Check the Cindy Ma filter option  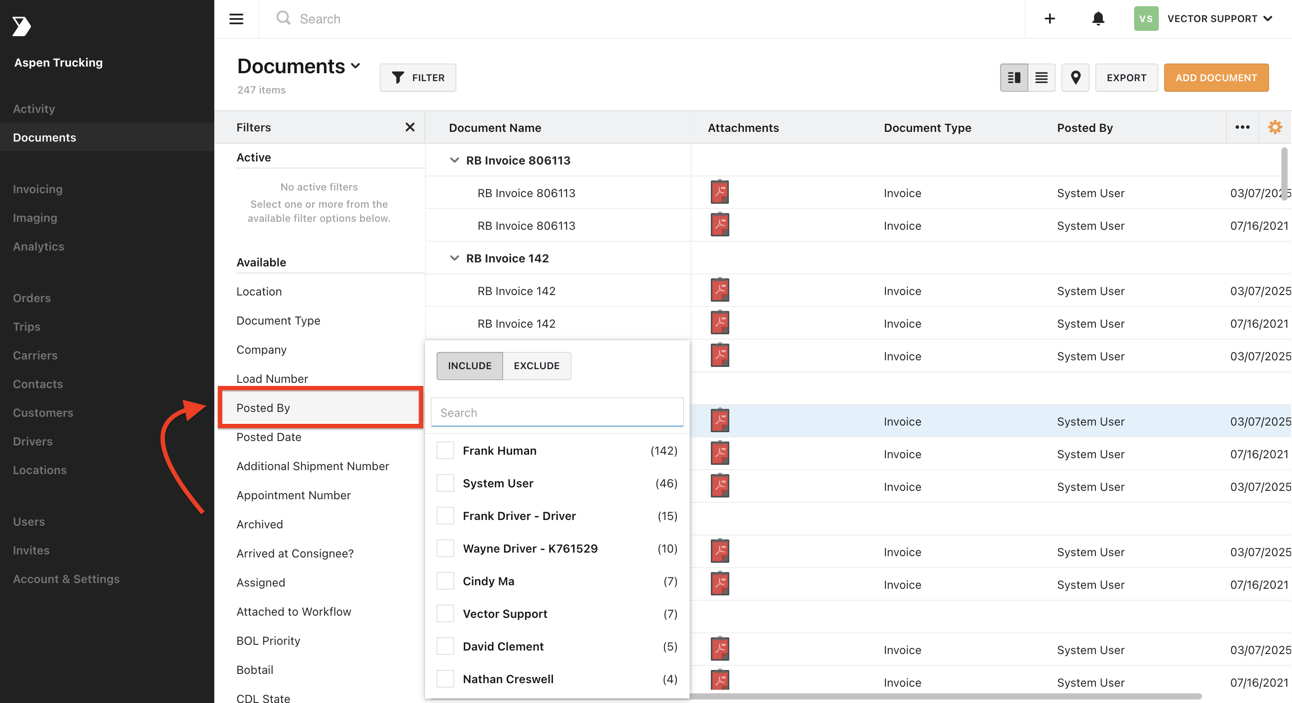click(x=445, y=581)
